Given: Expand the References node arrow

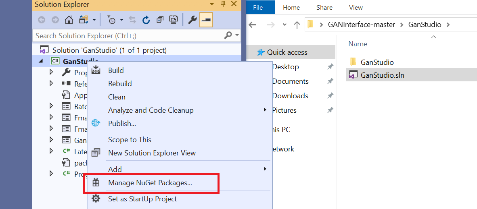Looking at the screenshot, I should coord(51,83).
